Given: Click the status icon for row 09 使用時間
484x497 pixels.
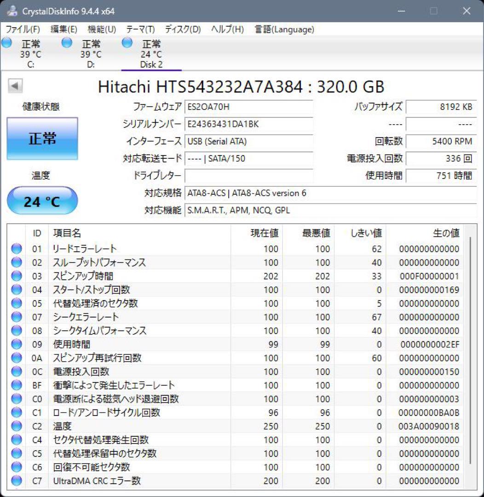Looking at the screenshot, I should [17, 344].
